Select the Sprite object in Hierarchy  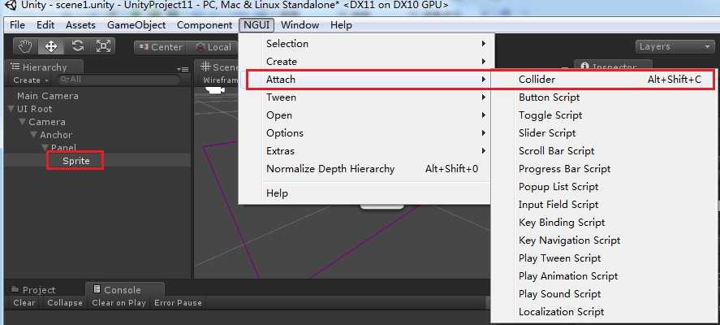(x=75, y=161)
